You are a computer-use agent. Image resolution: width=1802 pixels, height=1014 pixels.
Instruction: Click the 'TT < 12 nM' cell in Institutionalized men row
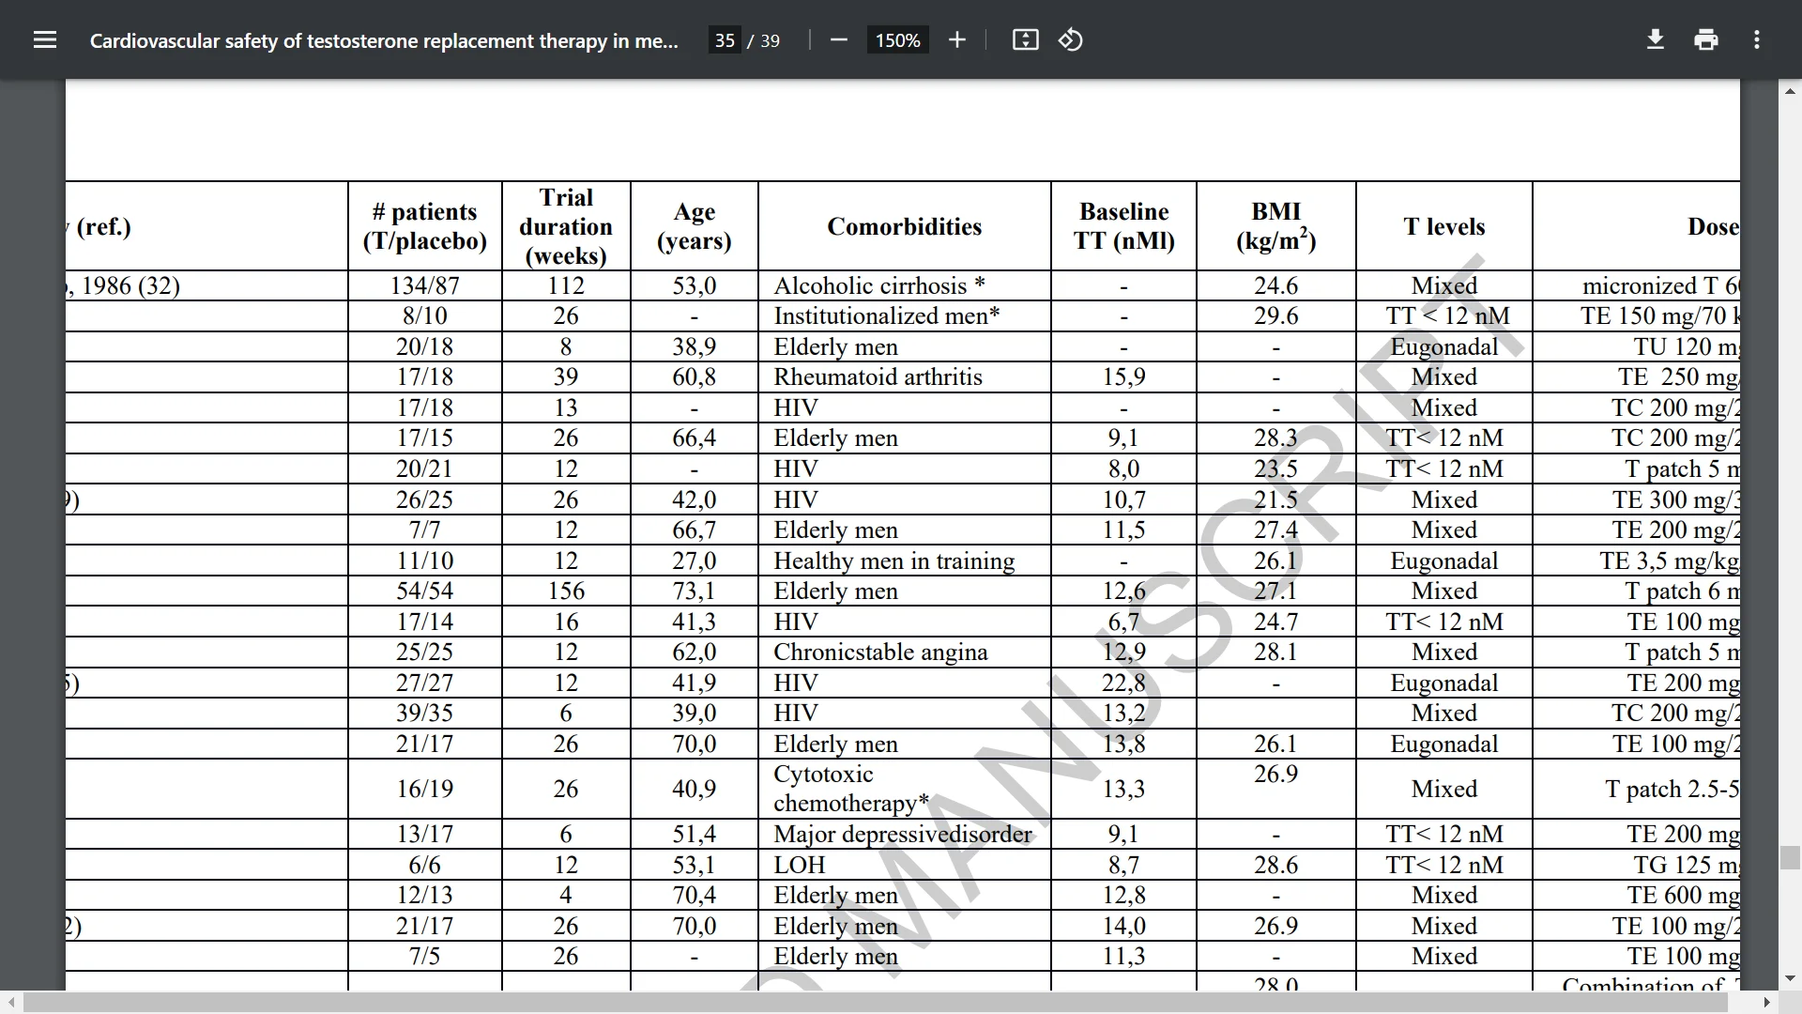click(1444, 315)
